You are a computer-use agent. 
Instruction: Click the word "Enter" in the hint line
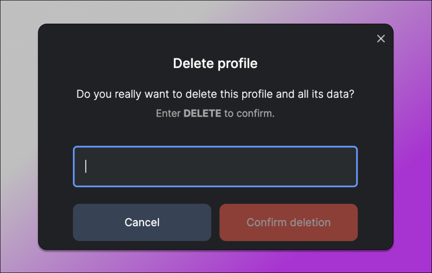tap(168, 113)
